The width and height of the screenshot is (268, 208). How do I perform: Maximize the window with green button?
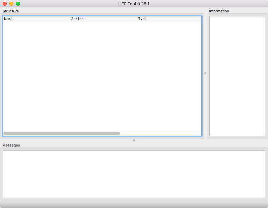click(18, 4)
